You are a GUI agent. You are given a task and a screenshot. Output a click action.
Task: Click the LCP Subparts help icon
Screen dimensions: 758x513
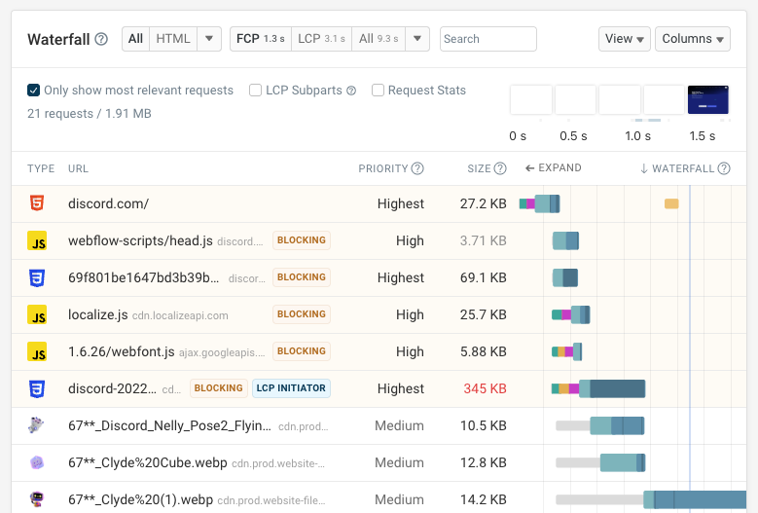[x=351, y=91]
